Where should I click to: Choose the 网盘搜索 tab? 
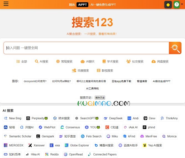tap(160, 61)
